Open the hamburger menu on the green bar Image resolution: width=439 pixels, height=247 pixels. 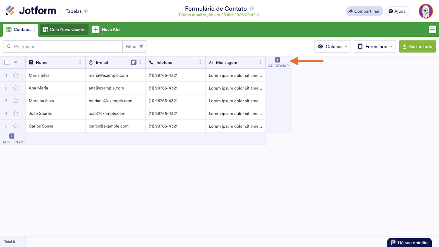[432, 30]
